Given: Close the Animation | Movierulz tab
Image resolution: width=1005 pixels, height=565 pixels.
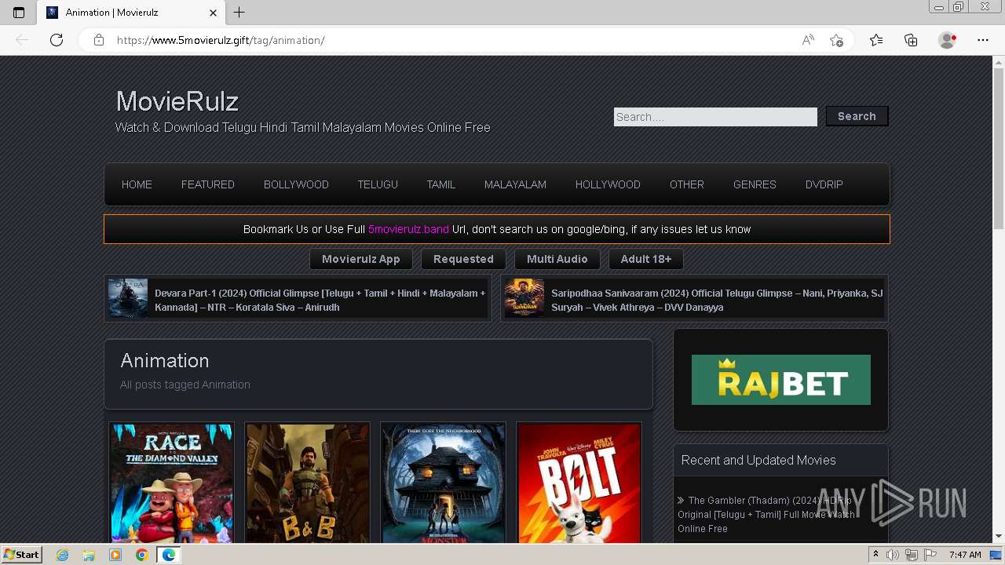Looking at the screenshot, I should [x=214, y=13].
